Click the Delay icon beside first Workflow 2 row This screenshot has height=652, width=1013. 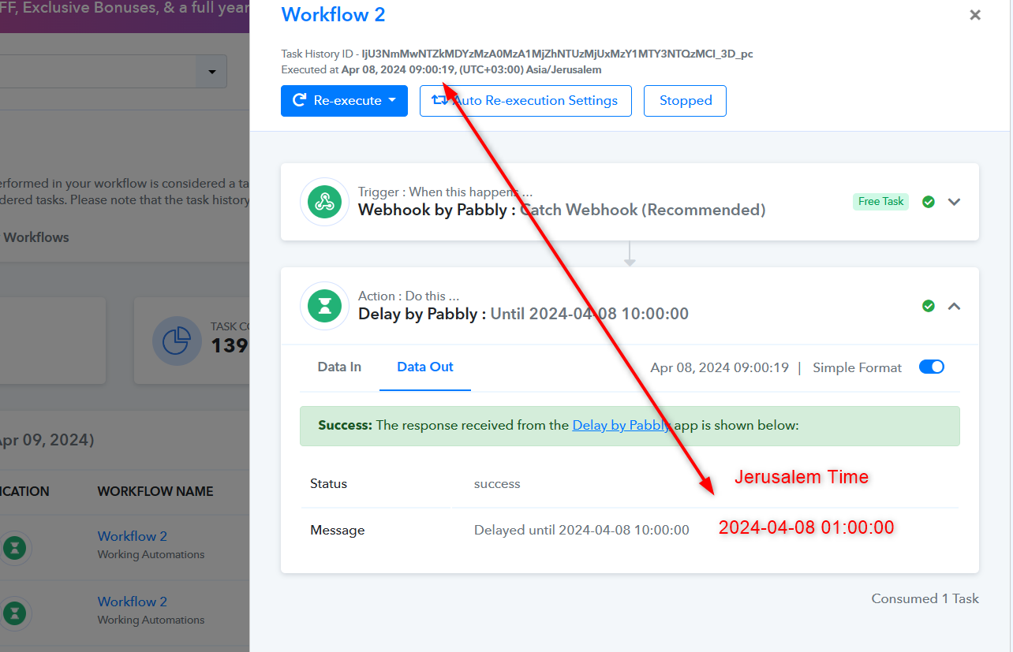click(14, 547)
